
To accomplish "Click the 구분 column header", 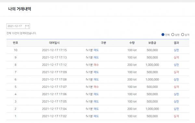I will pyautogui.click(x=103, y=43).
